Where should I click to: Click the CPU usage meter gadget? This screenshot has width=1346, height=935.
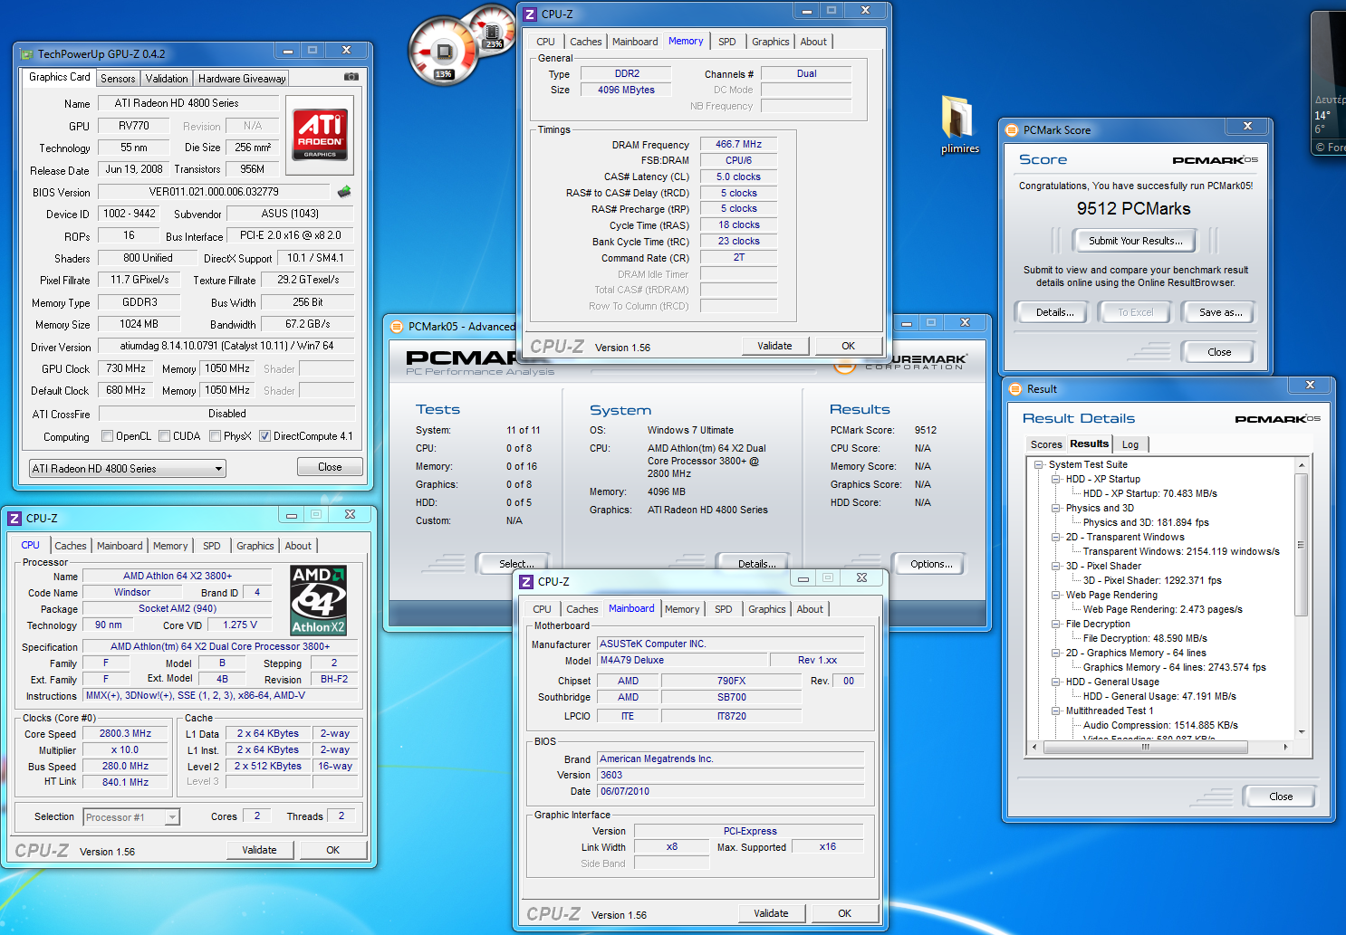tap(444, 53)
